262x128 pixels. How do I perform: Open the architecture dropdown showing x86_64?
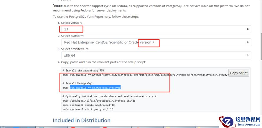click(x=156, y=55)
